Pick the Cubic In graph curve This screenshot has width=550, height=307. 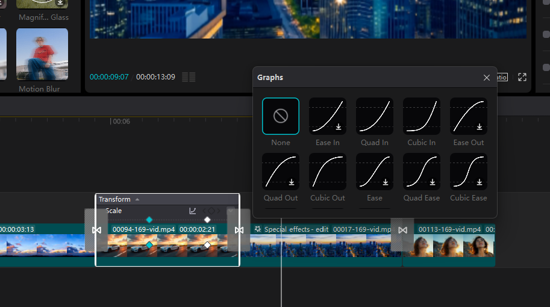(x=421, y=116)
